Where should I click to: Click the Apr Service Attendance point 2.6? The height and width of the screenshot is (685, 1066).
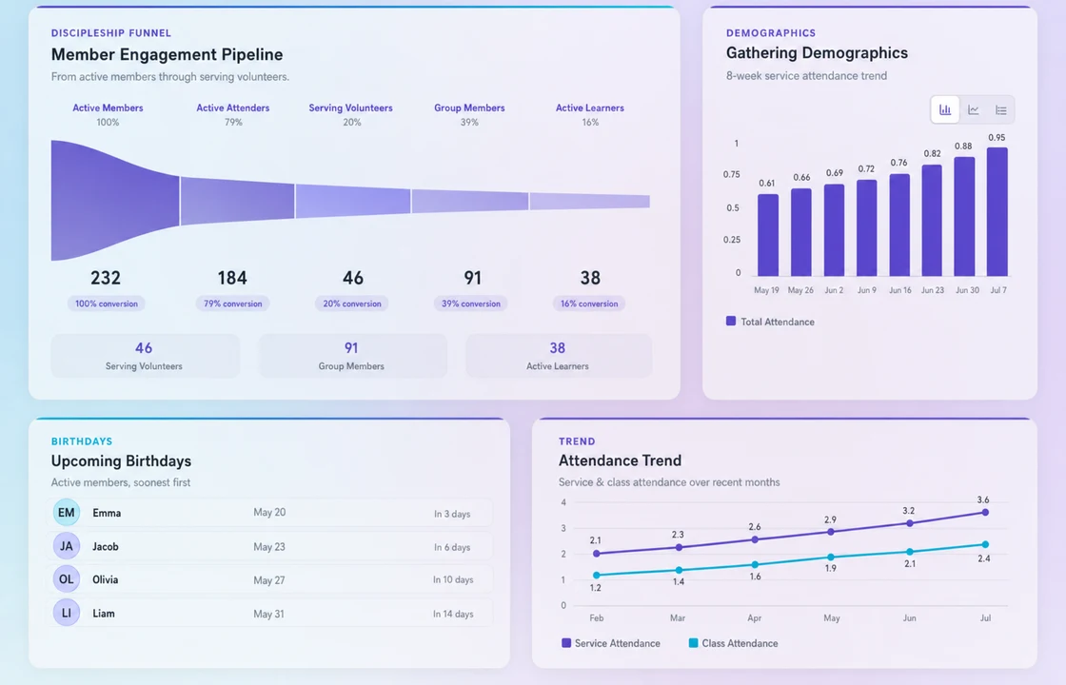tap(755, 539)
